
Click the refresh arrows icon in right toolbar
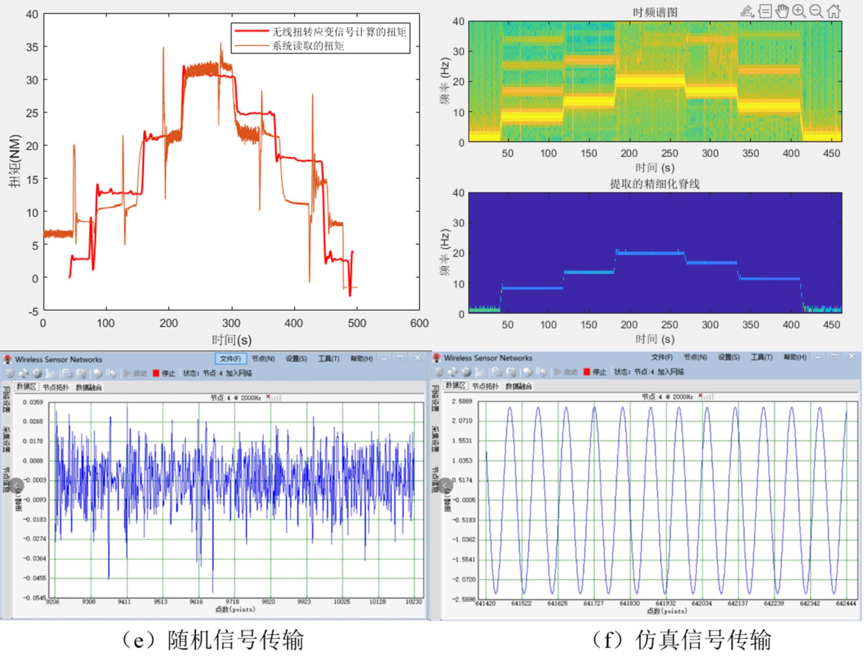[x=453, y=372]
